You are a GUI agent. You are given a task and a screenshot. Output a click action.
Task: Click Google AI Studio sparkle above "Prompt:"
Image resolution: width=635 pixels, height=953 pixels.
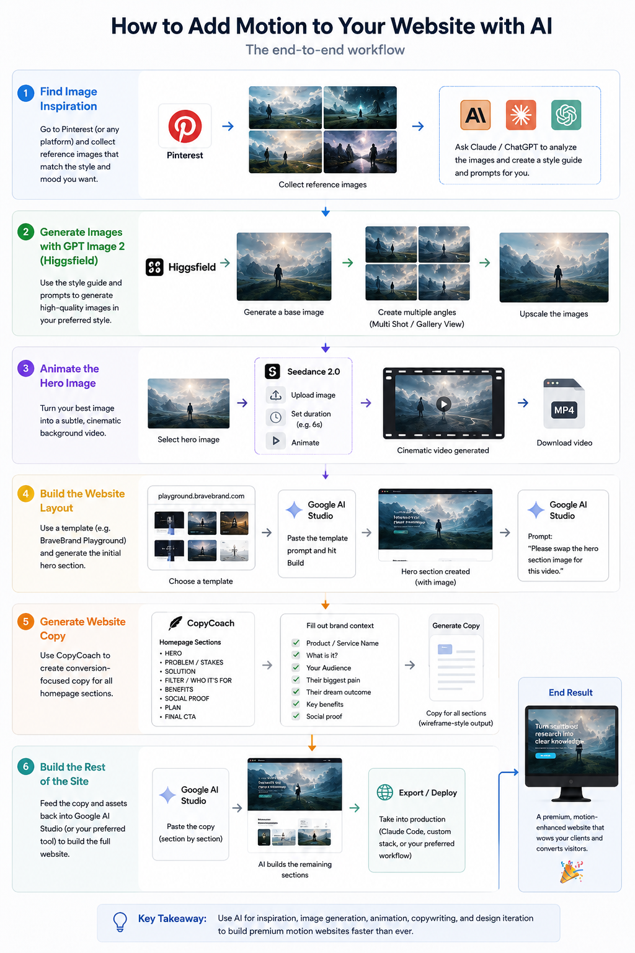tap(536, 510)
